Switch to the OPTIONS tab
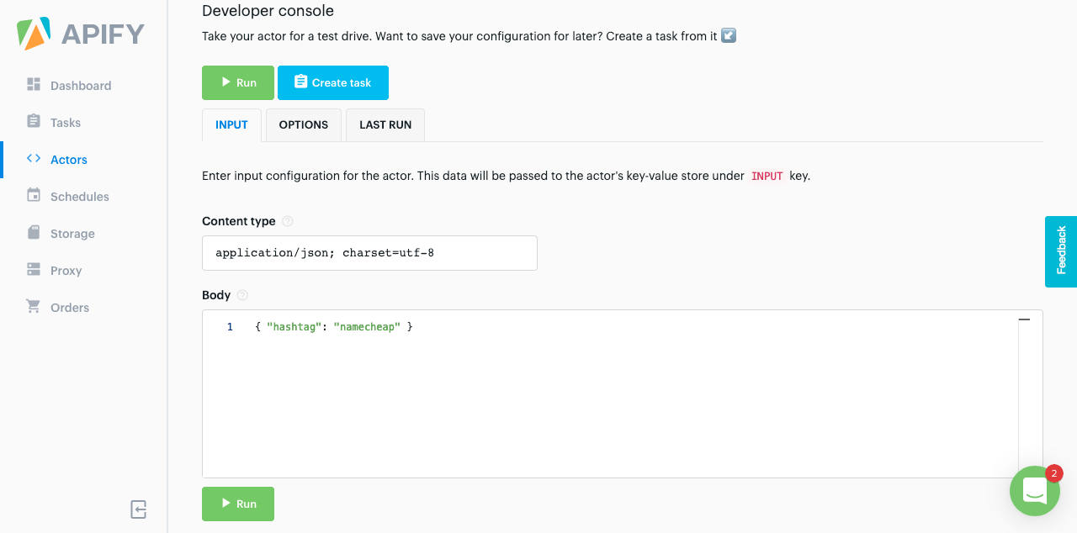The height and width of the screenshot is (533, 1077). click(x=303, y=125)
